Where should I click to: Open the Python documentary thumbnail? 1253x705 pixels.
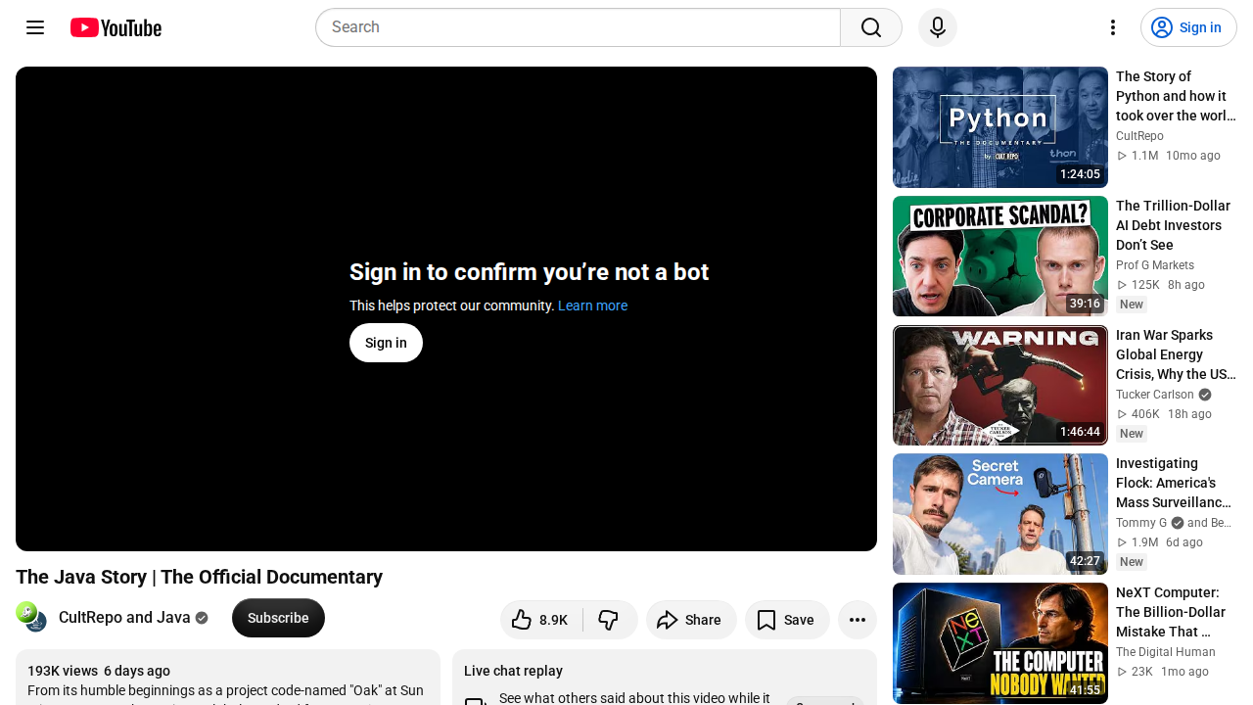1000,127
